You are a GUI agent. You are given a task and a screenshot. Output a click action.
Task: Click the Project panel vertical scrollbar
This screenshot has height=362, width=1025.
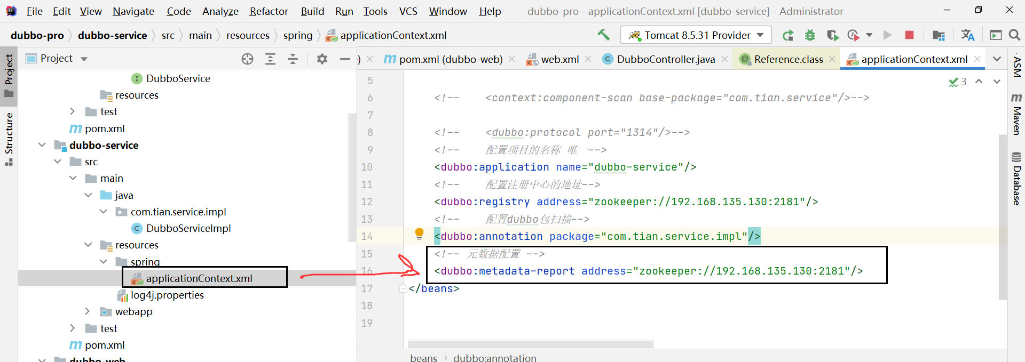coord(351,177)
